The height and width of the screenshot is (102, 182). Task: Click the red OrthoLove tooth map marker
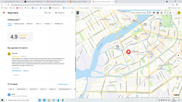coord(128,52)
